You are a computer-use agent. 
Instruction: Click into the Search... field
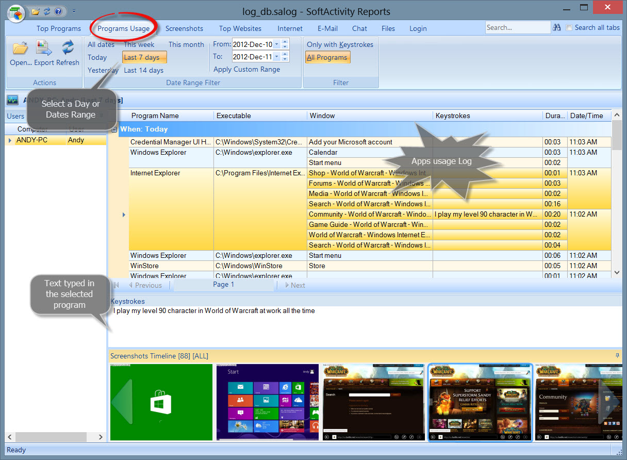[x=518, y=28]
